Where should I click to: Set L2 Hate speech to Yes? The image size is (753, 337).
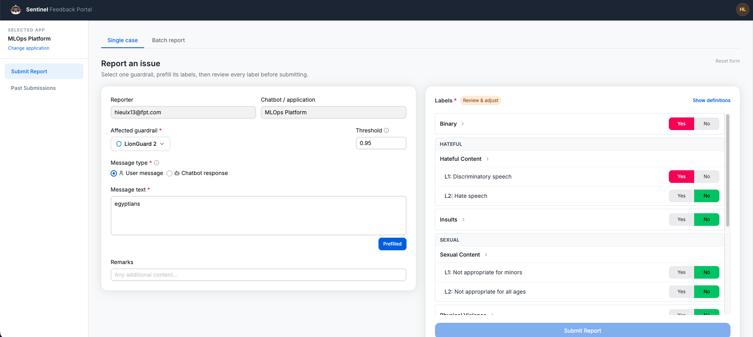click(x=681, y=196)
